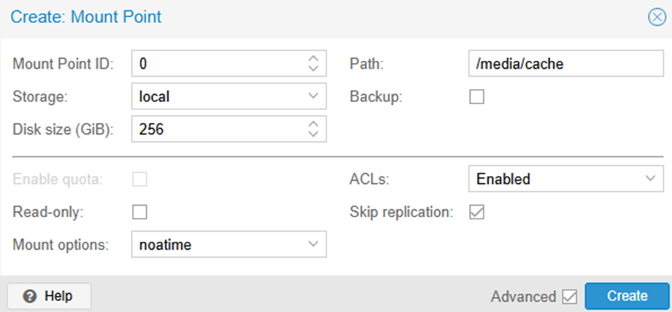Focus the Disk size input field
Image resolution: width=672 pixels, height=312 pixels.
click(x=217, y=129)
